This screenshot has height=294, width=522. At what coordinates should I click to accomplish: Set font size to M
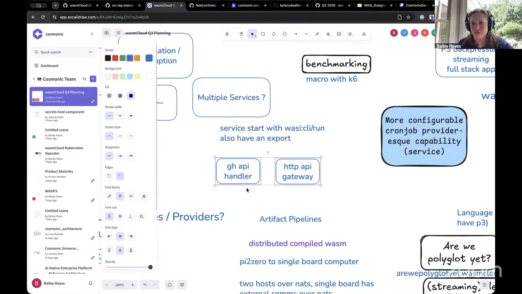click(120, 216)
